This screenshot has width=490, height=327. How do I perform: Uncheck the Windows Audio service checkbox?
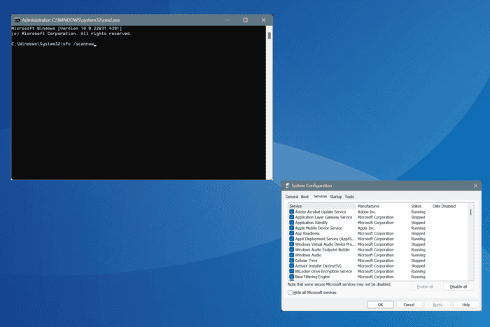click(x=292, y=255)
